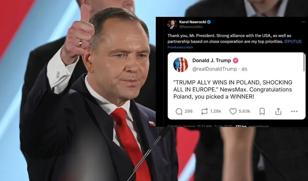
Task: Click the reply bubble icon showing 298
Action: (x=179, y=111)
